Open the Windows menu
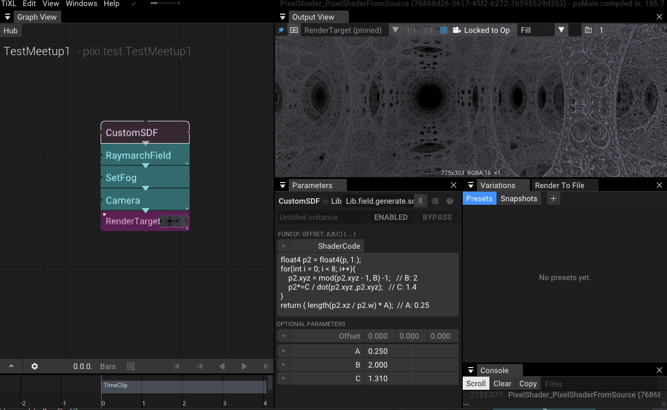Image resolution: width=667 pixels, height=410 pixels. (81, 4)
